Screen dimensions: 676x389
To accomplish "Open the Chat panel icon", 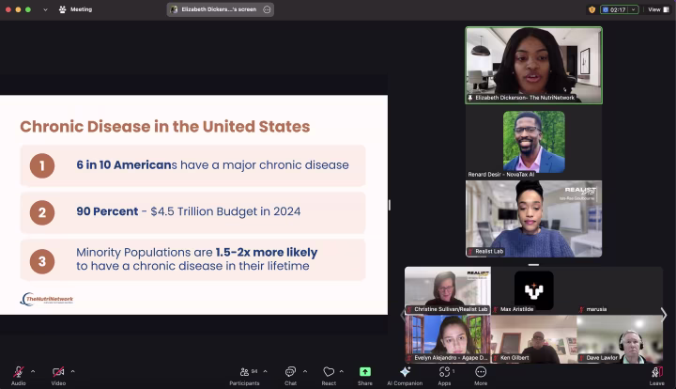I will point(290,372).
